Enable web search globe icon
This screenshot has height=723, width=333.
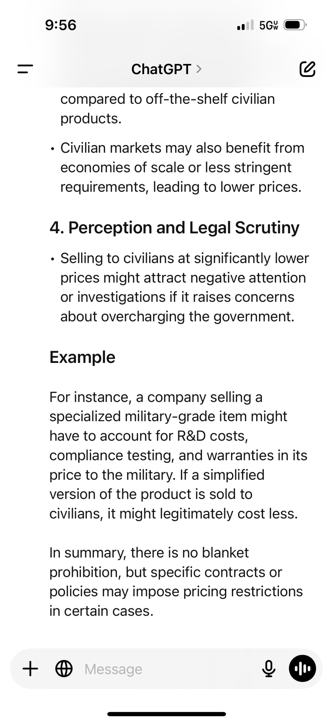[64, 668]
